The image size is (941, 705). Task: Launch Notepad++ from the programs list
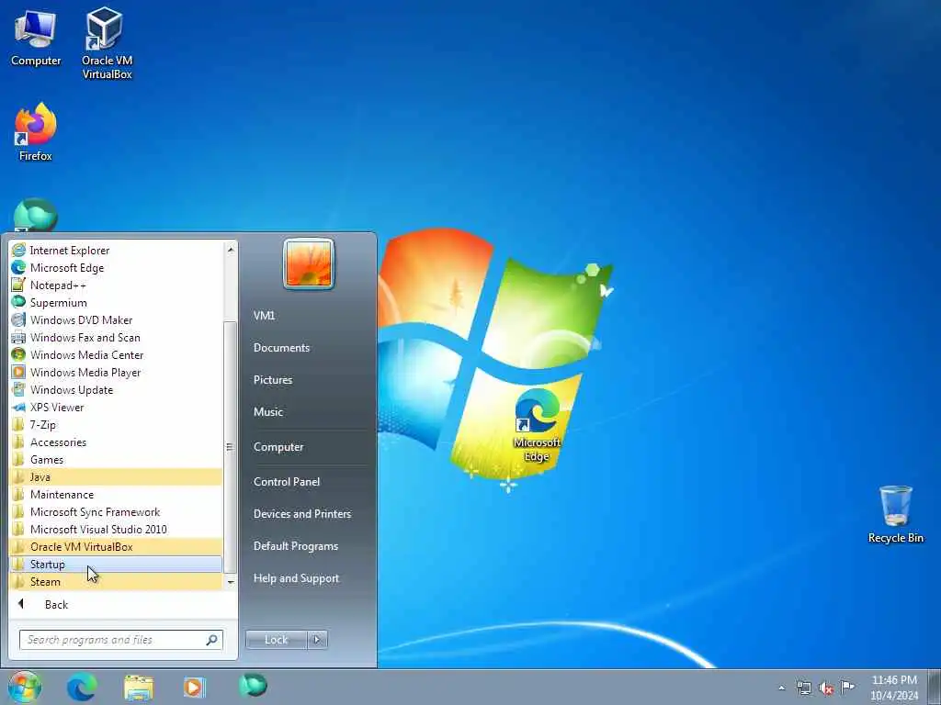(116, 285)
